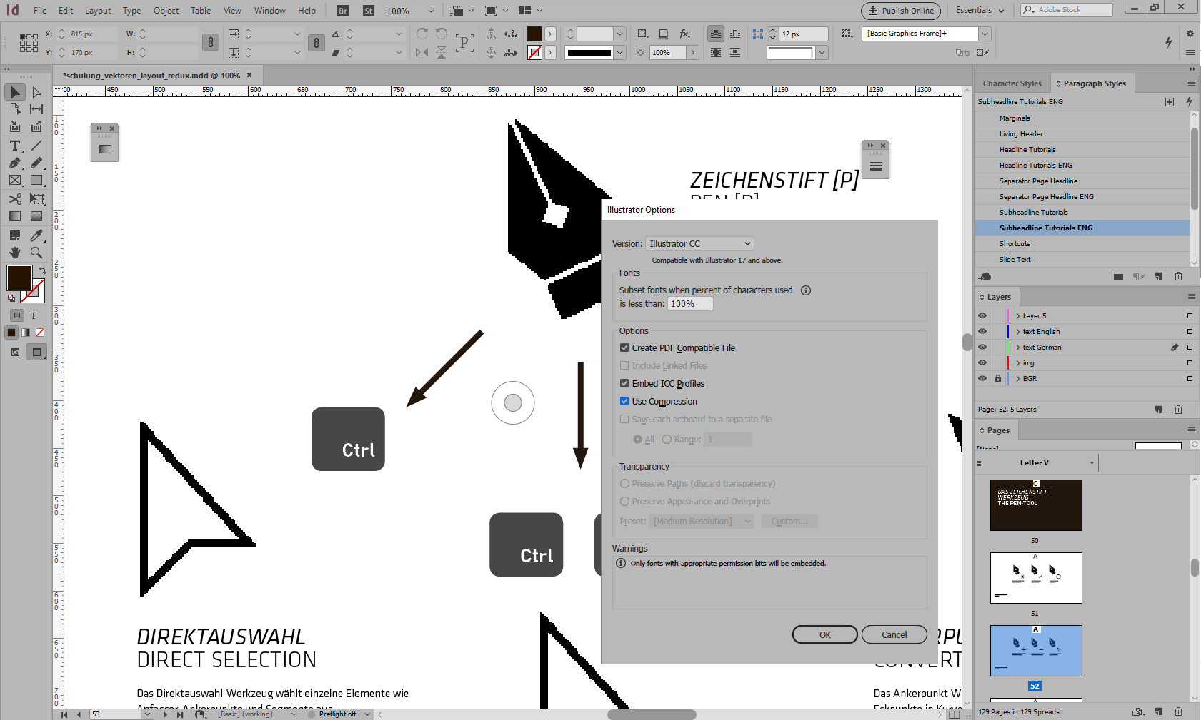
Task: Open the Object menu
Action: [x=166, y=11]
